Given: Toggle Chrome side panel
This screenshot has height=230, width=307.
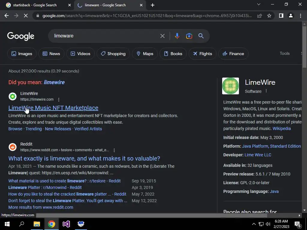Looking at the screenshot, I should coord(281,16).
